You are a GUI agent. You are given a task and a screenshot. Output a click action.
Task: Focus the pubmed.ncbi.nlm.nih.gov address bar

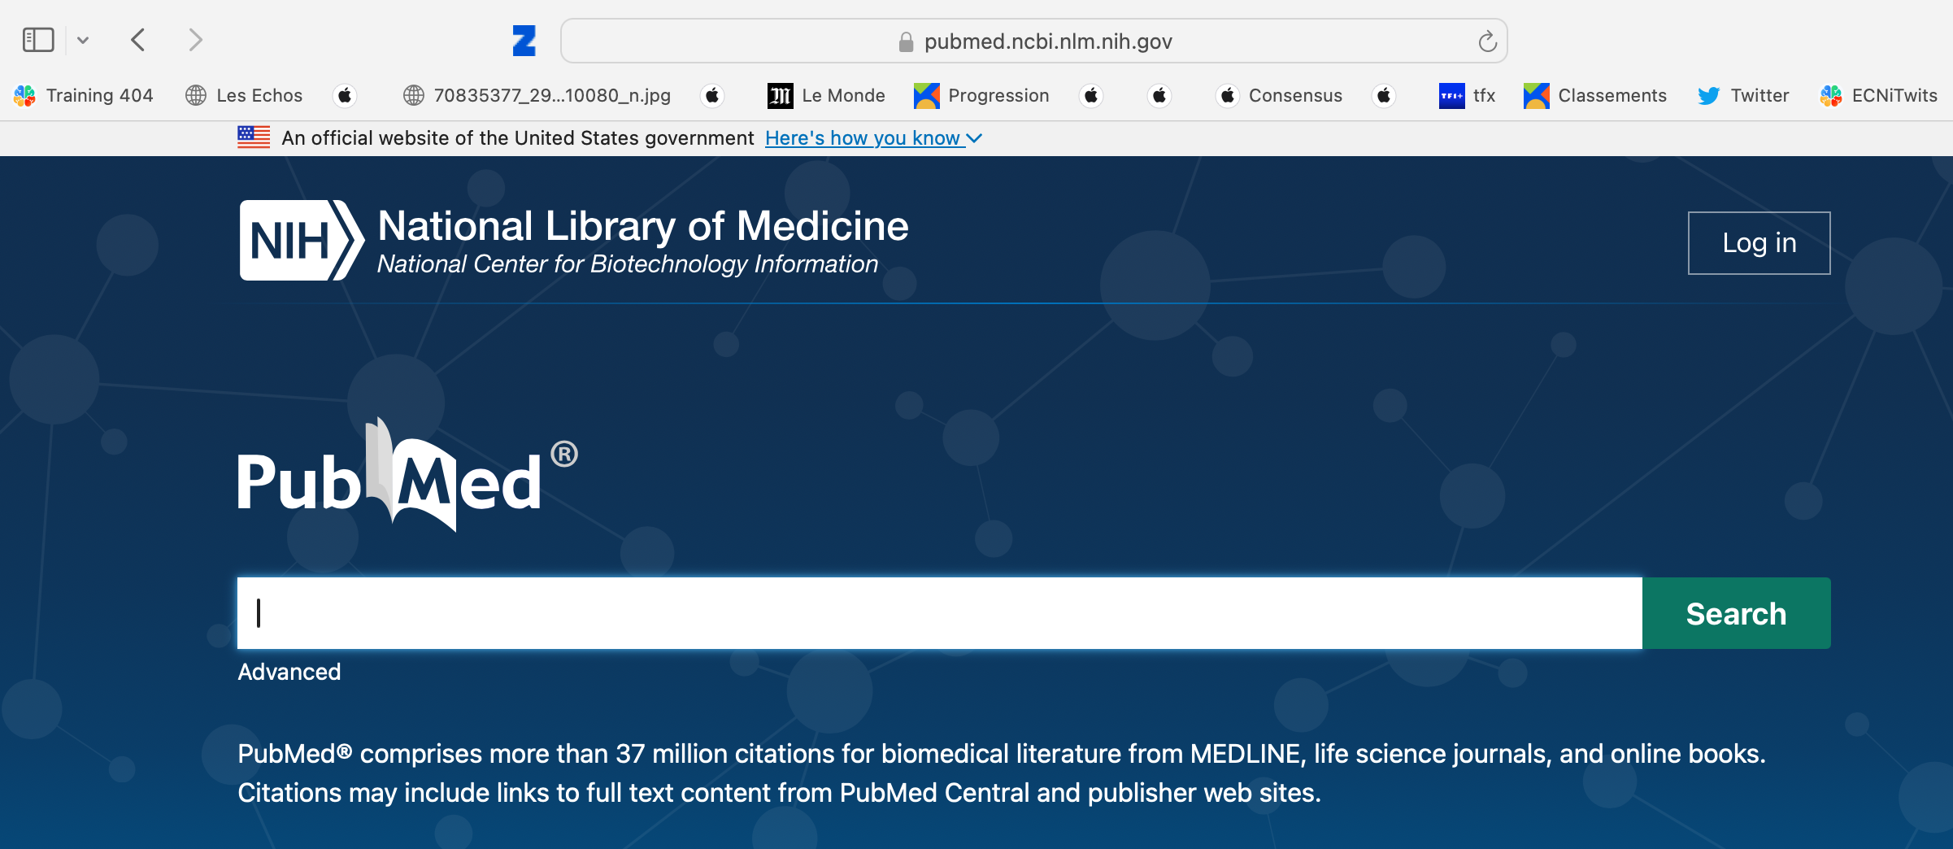[x=1034, y=41]
